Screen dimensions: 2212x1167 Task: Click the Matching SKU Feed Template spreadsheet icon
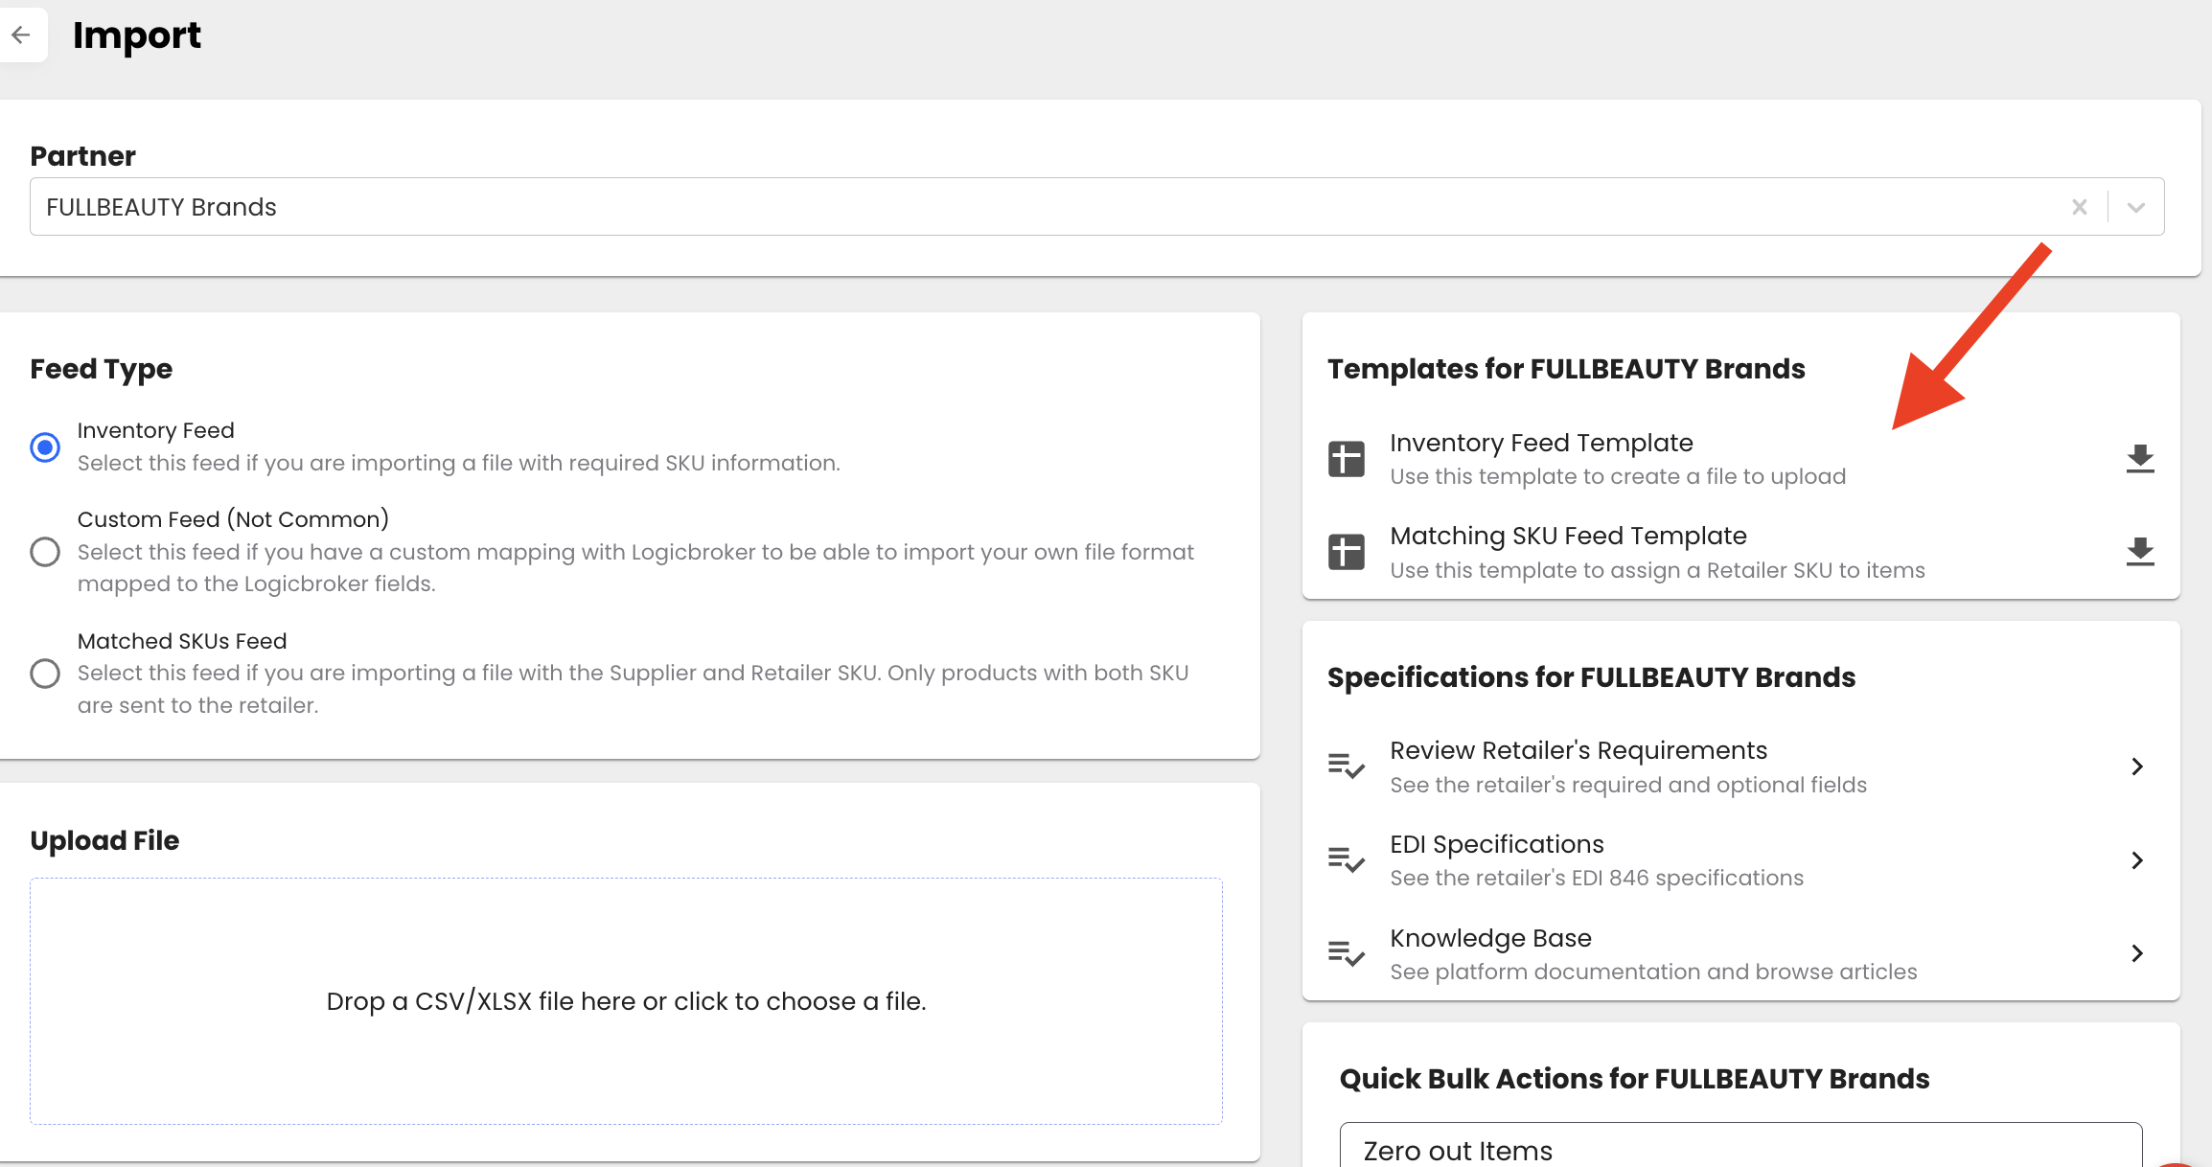pyautogui.click(x=1346, y=552)
